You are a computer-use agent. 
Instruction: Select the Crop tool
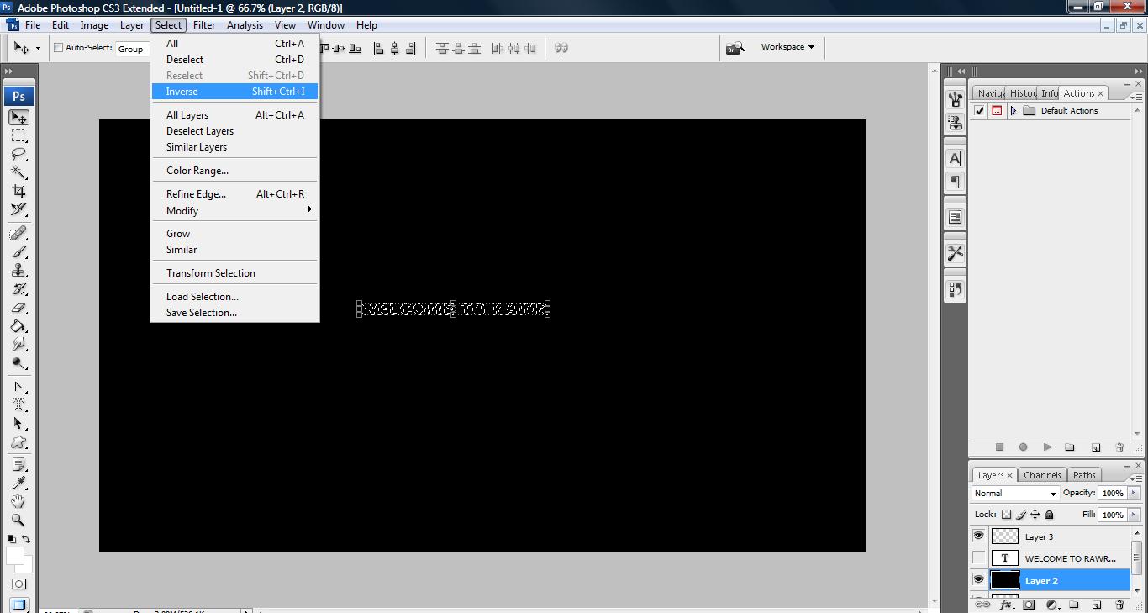[x=18, y=192]
